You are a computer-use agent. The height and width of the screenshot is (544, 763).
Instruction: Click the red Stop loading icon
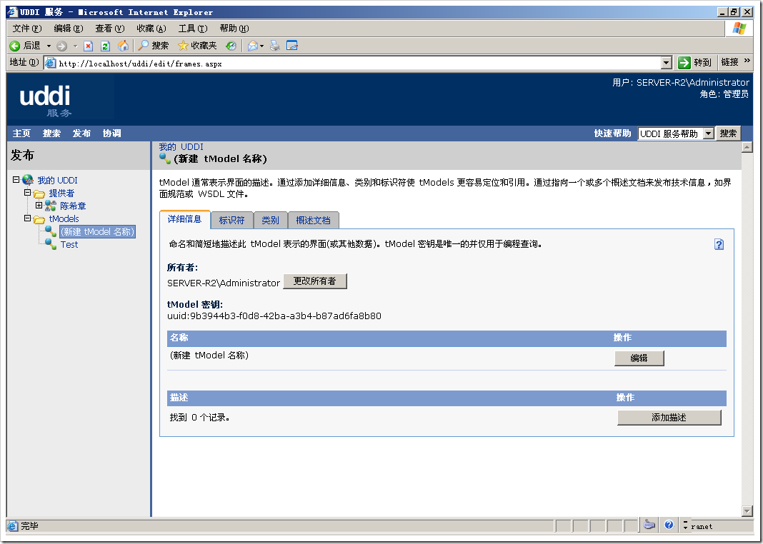88,46
